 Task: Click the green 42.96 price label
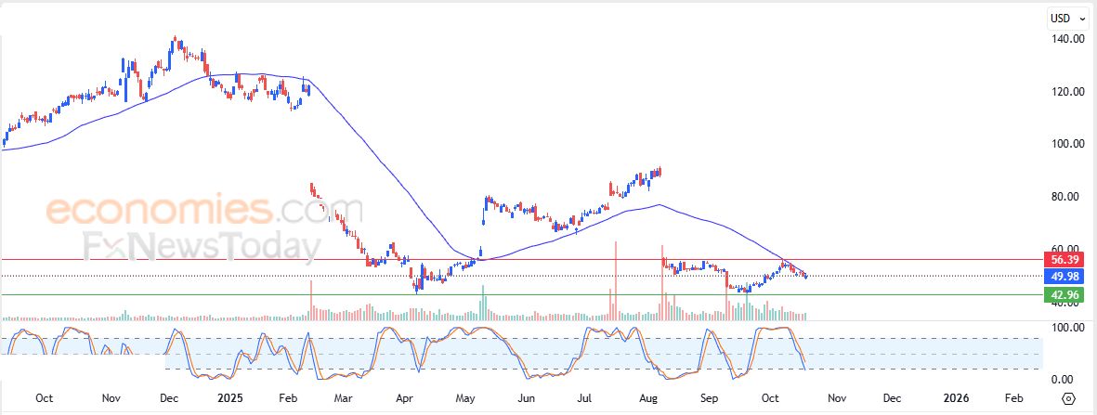coord(1063,295)
